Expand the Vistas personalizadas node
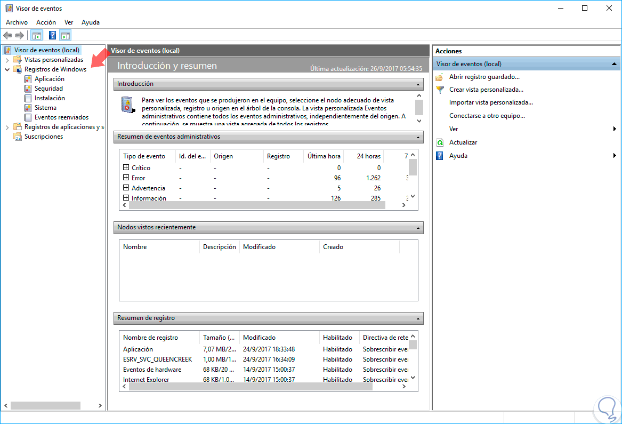Screen dimensions: 622x424 pyautogui.click(x=7, y=60)
